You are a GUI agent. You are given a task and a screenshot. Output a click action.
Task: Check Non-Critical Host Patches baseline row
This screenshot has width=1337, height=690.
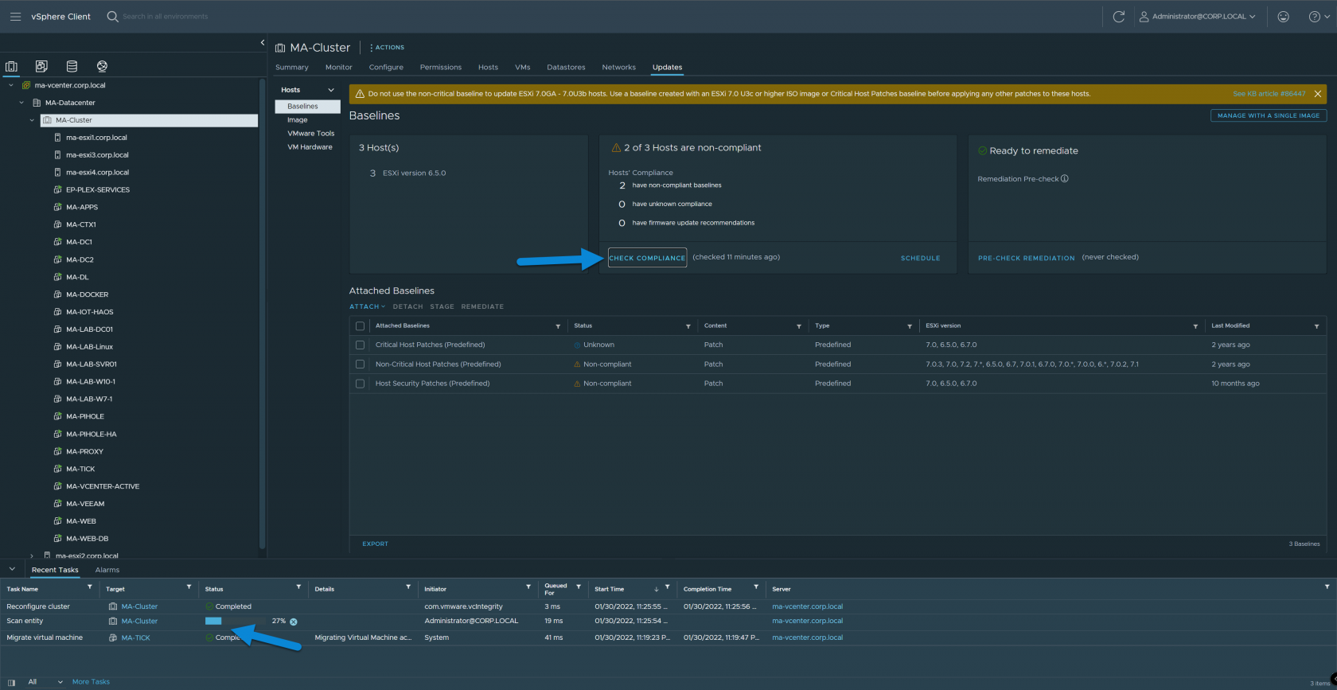pos(360,364)
